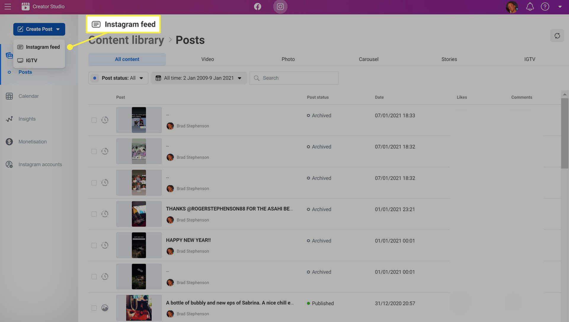Select the Stories tab in content library
This screenshot has width=569, height=322.
pyautogui.click(x=449, y=60)
